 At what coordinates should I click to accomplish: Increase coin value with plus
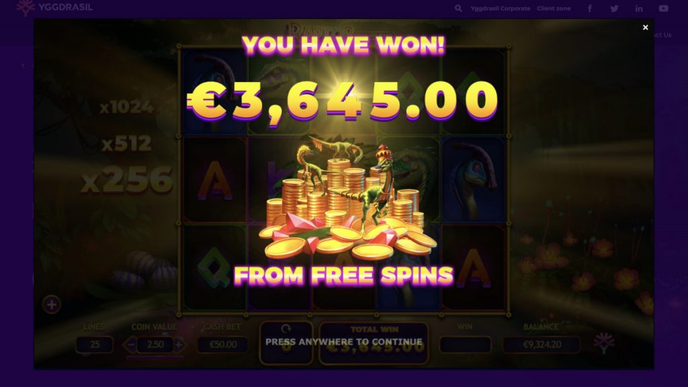click(x=179, y=345)
